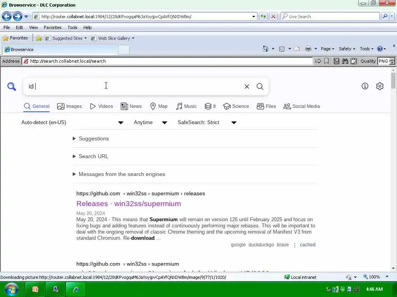Adjust the Quality PNG stepper arrows
397x297 pixels.
click(392, 61)
